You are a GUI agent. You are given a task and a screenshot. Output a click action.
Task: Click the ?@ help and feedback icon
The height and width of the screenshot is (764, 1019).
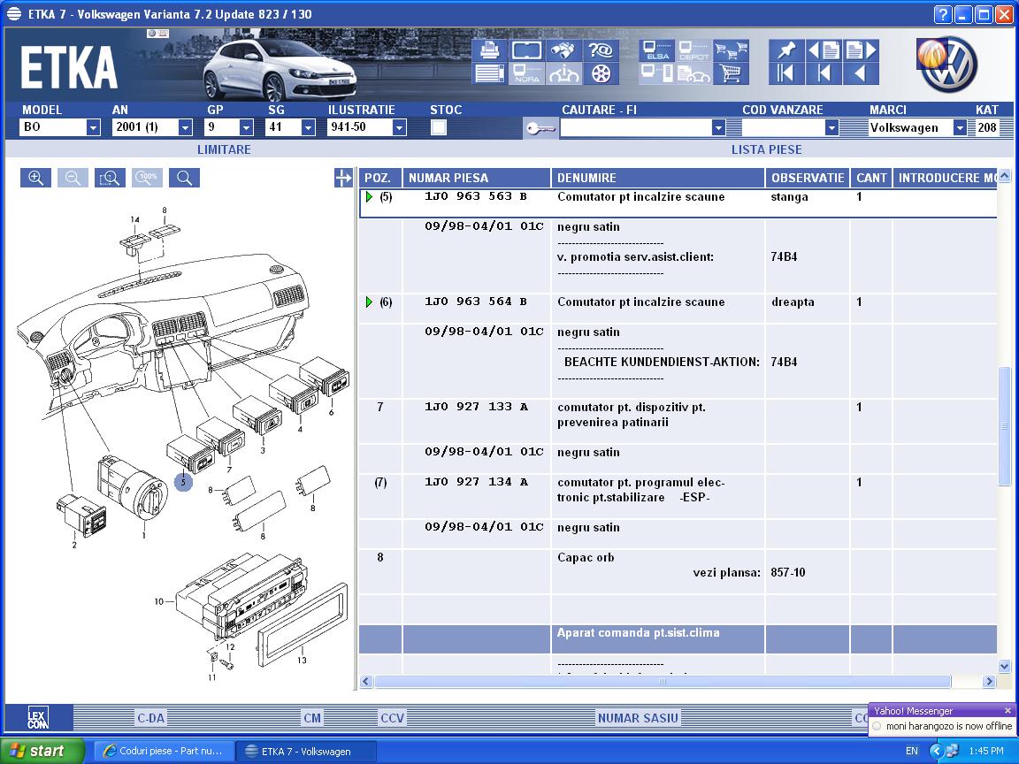[x=601, y=50]
